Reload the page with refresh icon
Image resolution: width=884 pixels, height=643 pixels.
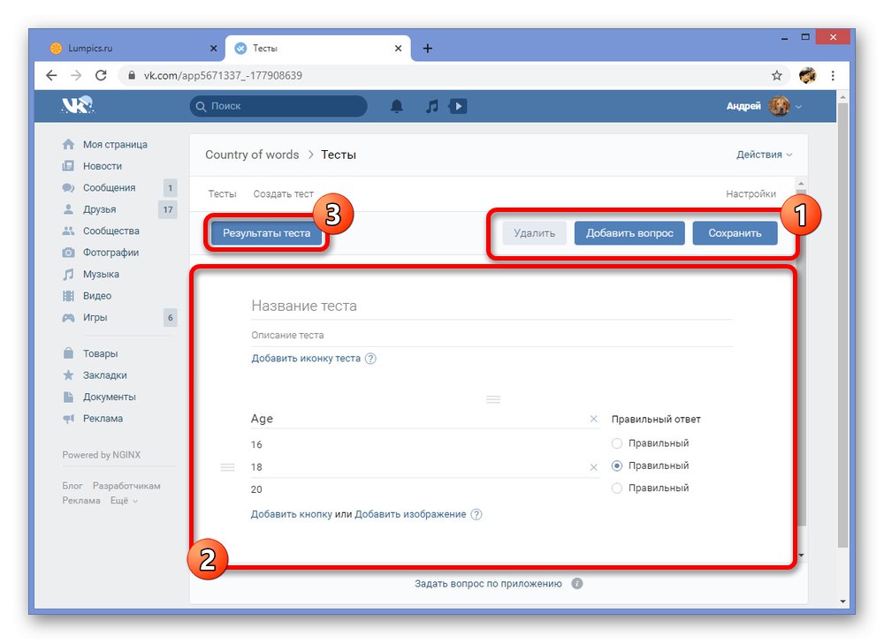pyautogui.click(x=101, y=75)
